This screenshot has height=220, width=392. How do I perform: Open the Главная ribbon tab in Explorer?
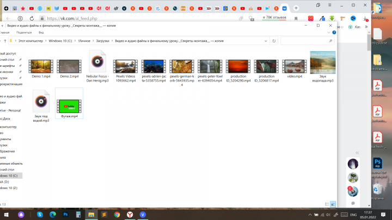pyautogui.click(x=4, y=33)
